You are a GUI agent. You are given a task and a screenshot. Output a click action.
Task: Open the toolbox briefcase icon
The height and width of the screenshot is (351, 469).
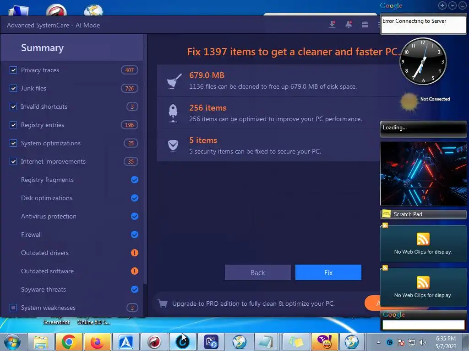click(365, 25)
